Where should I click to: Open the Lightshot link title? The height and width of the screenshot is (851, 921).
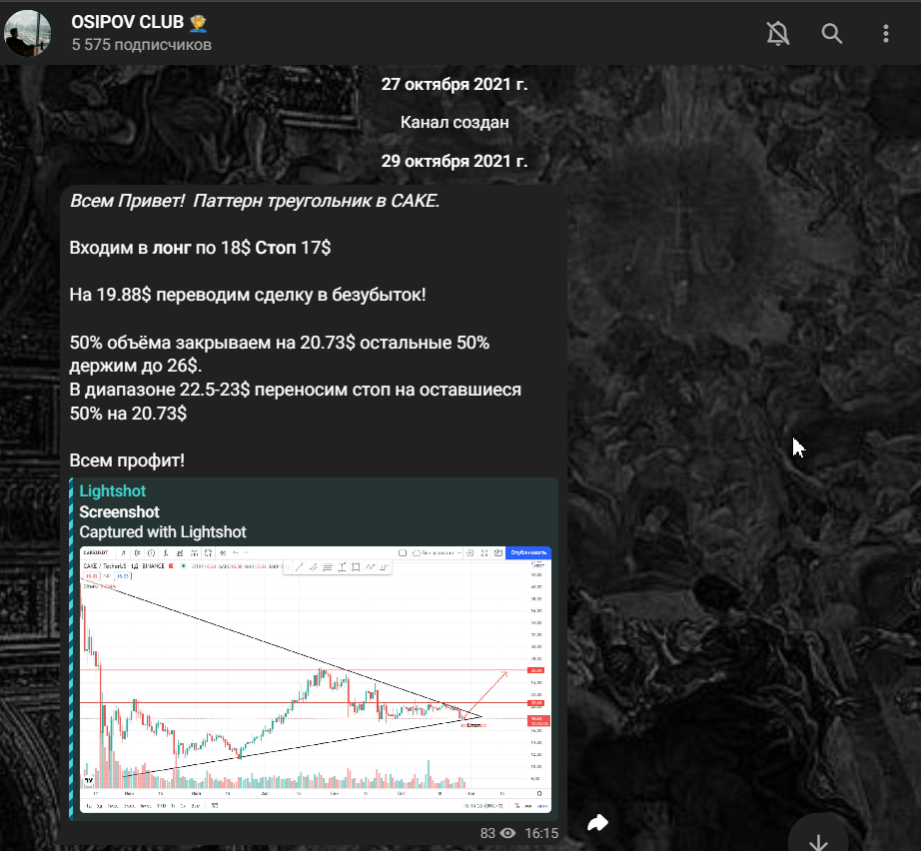click(x=112, y=491)
